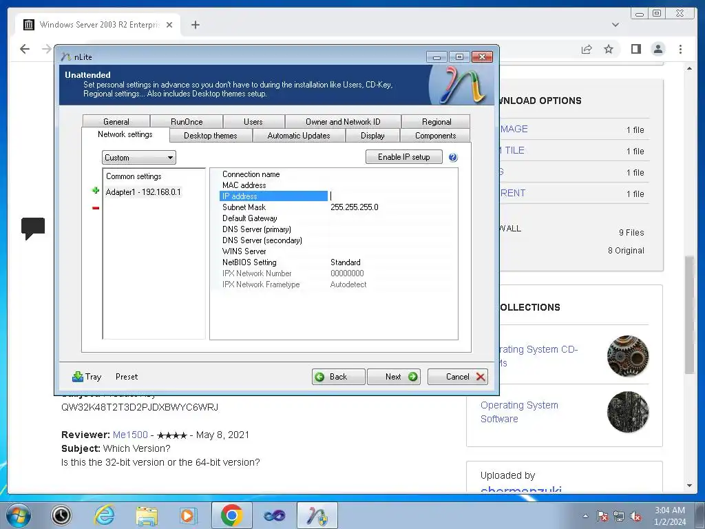Send nLite to tray with Tray icon
The image size is (705, 529).
pos(86,377)
